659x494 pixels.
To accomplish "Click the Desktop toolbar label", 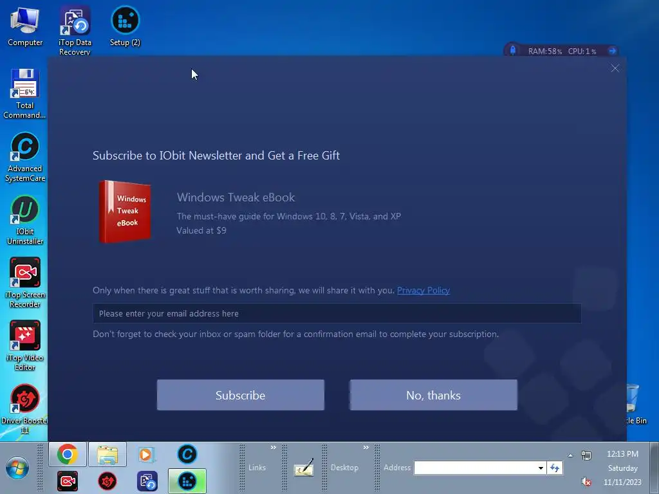I will coord(344,468).
